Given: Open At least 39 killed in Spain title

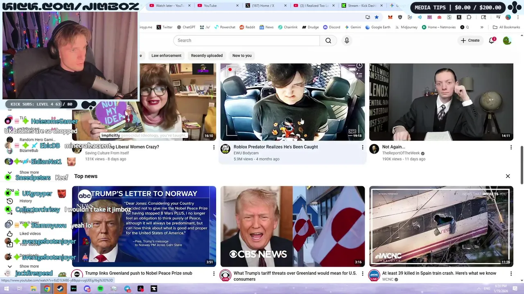Looking at the screenshot, I should click(439, 273).
